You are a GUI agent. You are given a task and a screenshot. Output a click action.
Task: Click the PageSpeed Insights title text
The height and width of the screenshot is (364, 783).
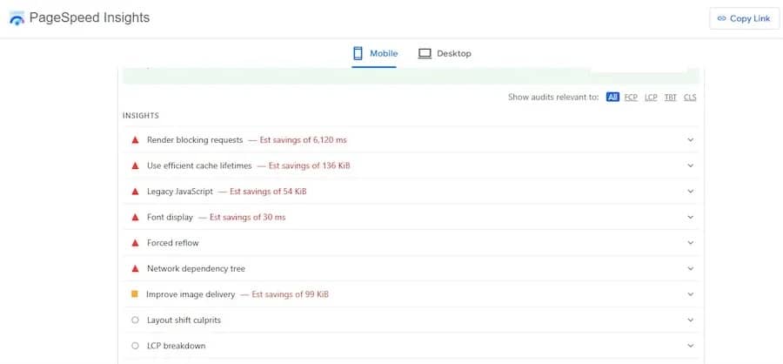pyautogui.click(x=90, y=18)
